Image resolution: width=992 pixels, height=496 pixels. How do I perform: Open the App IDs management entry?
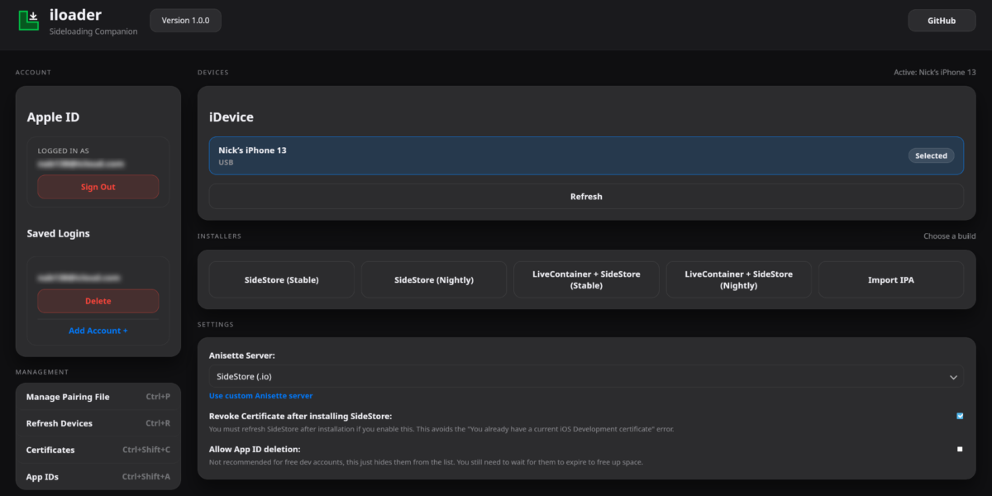[98, 477]
